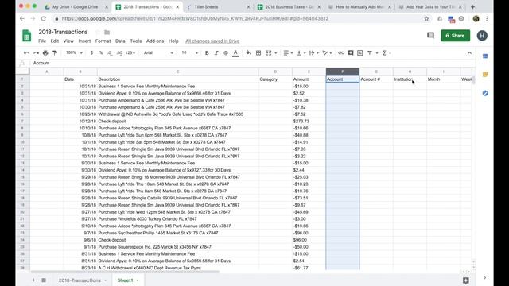
Task: Hide the menus with collapse arrow
Action: [x=469, y=53]
